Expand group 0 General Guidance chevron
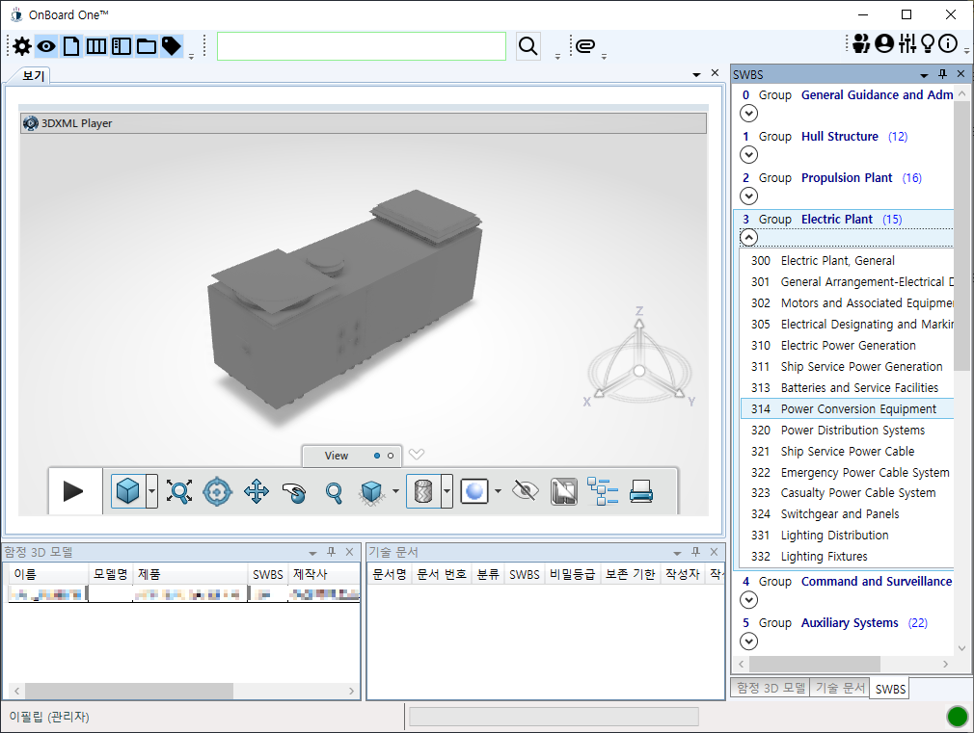This screenshot has width=974, height=733. [x=749, y=113]
